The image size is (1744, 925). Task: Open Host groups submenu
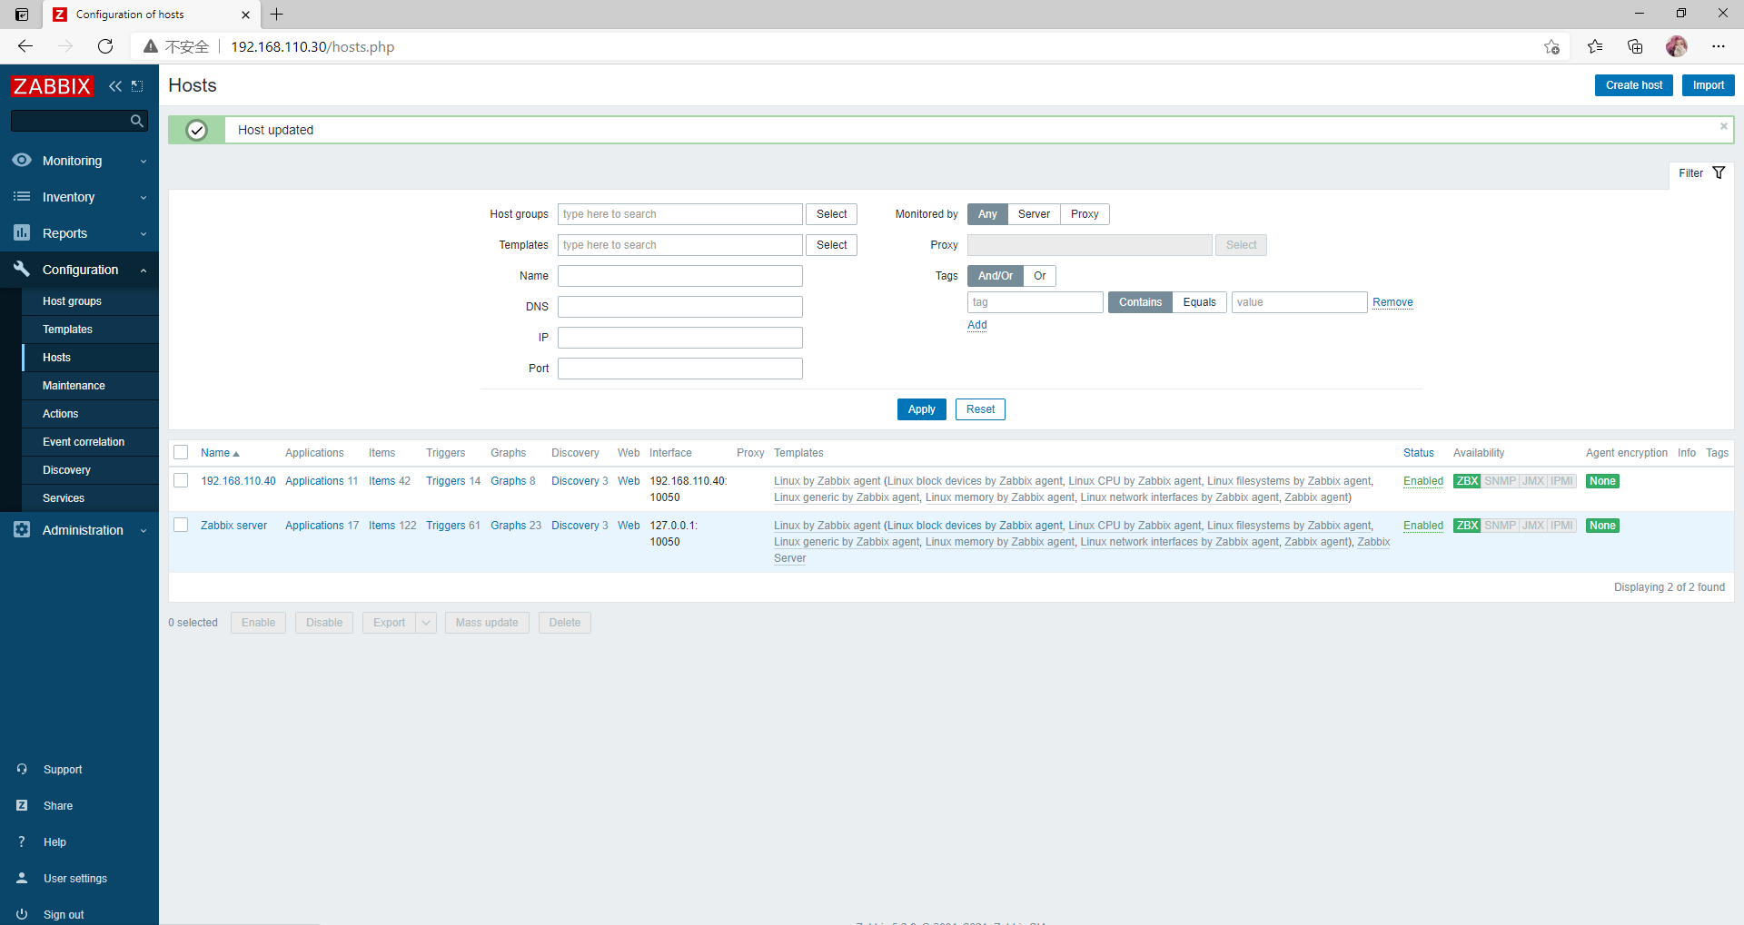click(x=90, y=301)
